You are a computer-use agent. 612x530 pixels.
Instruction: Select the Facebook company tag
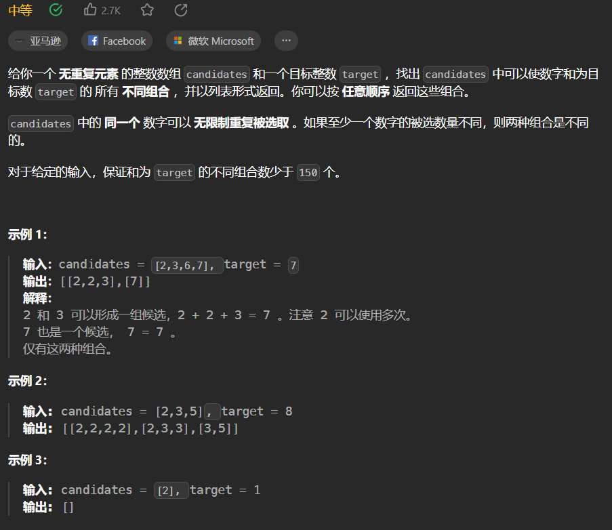pyautogui.click(x=116, y=41)
